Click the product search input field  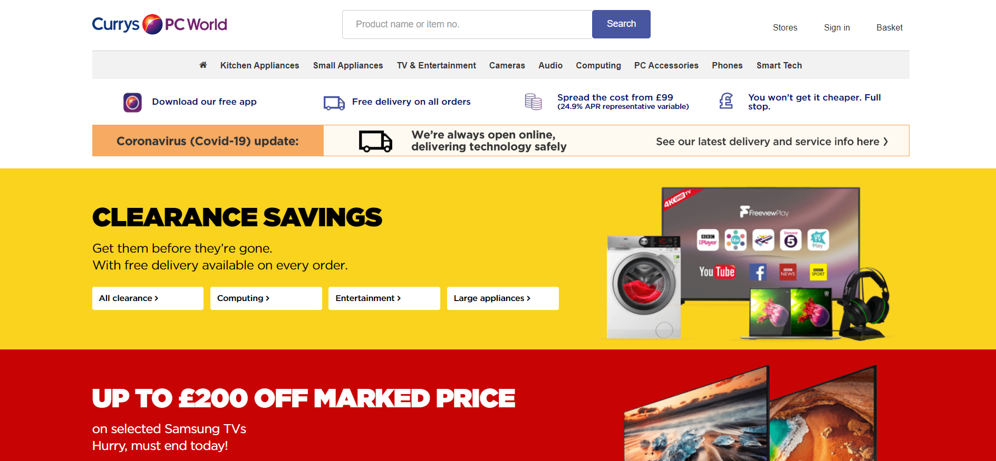[x=467, y=24]
